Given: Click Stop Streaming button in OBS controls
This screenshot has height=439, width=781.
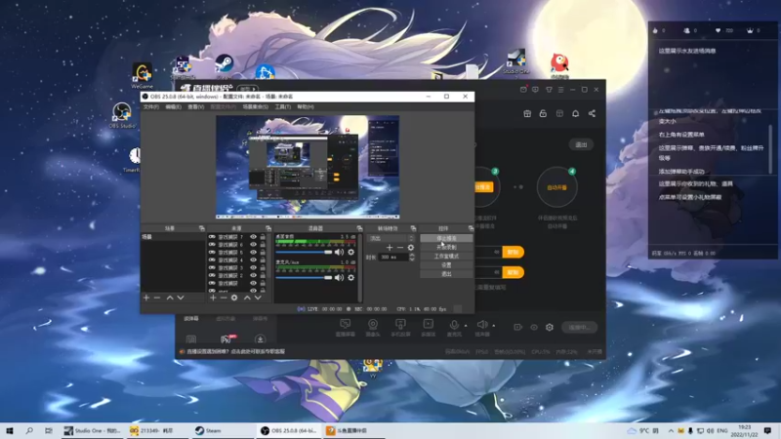Looking at the screenshot, I should point(446,238).
